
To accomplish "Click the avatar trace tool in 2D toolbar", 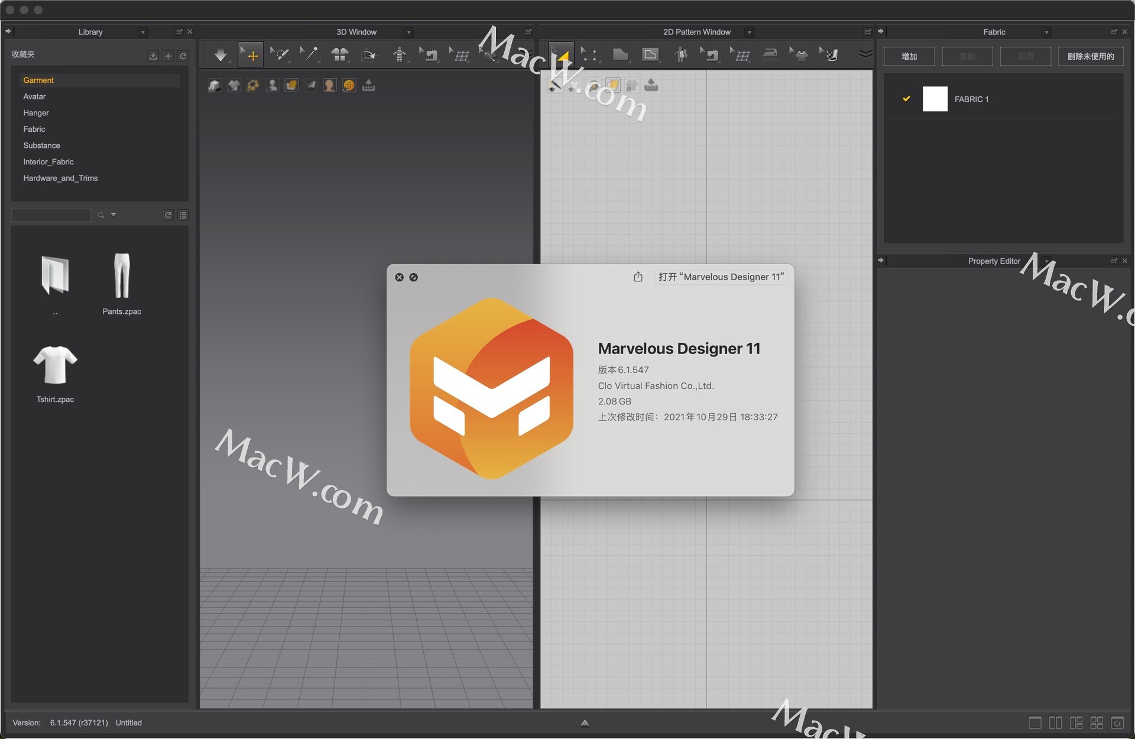I will (x=680, y=55).
